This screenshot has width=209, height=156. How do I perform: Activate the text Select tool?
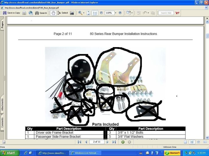coord(63,13)
